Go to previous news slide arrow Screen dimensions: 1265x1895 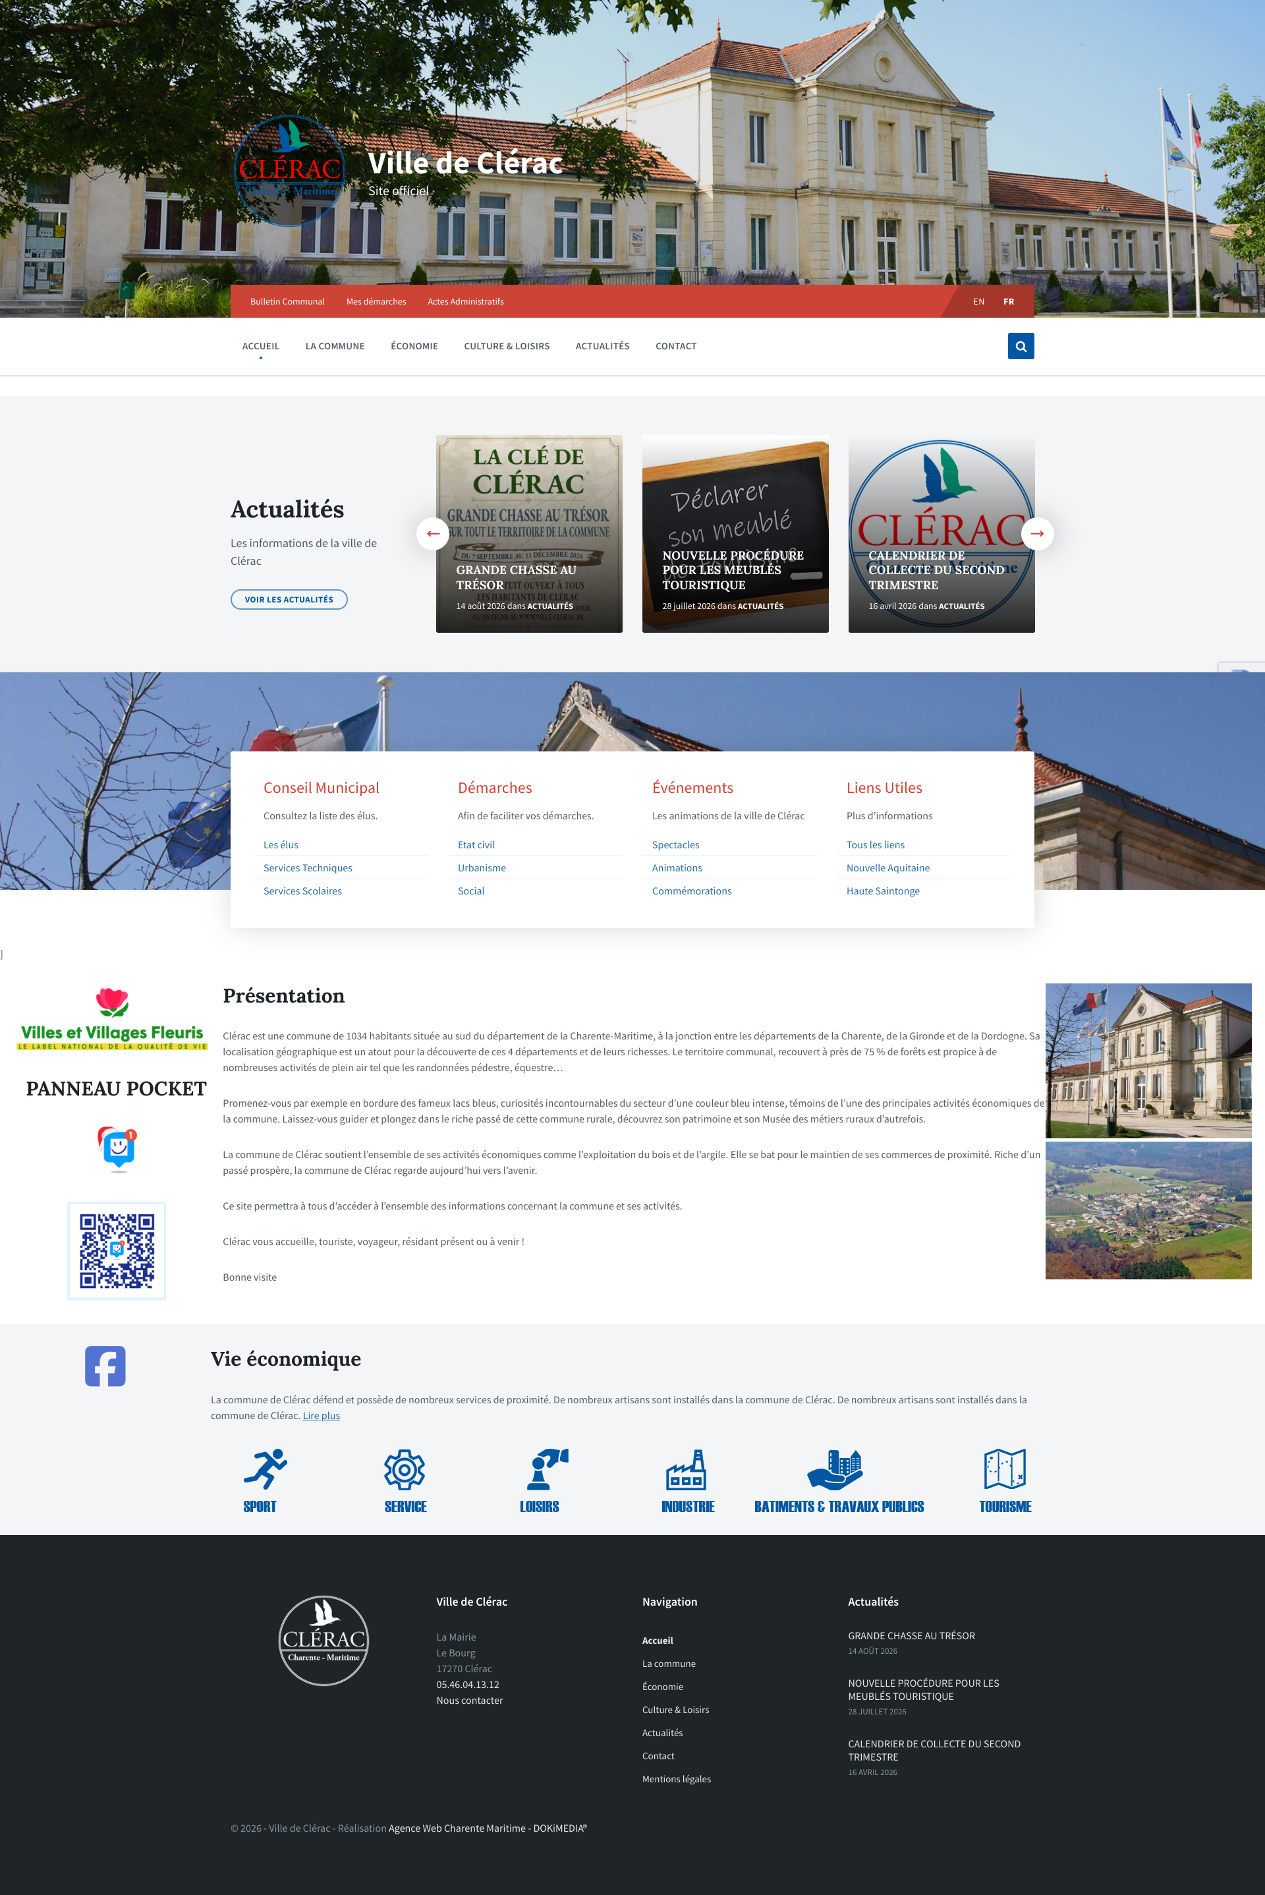pos(432,533)
